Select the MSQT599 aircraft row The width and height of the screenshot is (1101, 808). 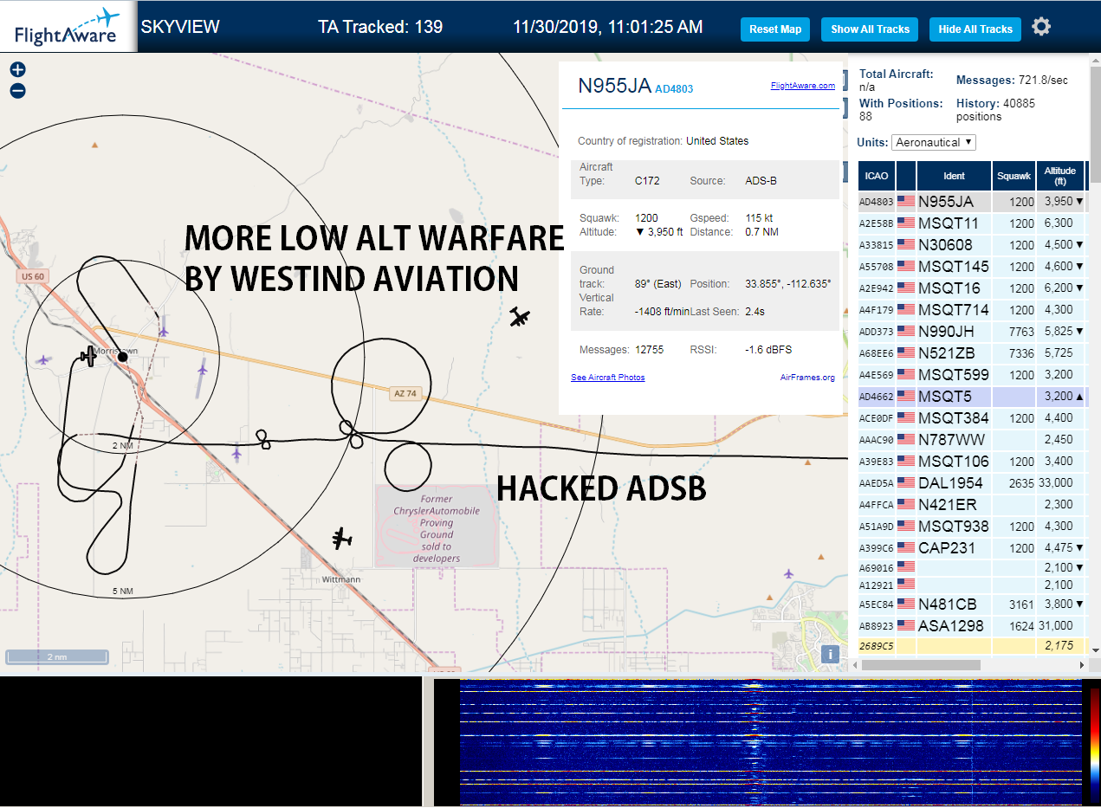[x=971, y=374]
